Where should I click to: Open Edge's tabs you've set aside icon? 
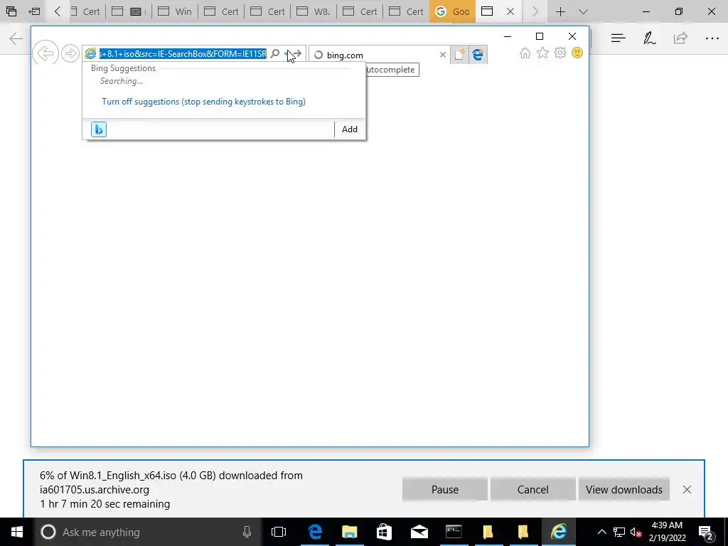click(x=11, y=11)
